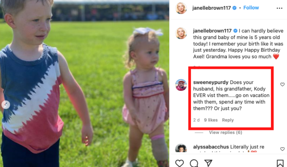Go to previous photo with arrow

click(6, 105)
